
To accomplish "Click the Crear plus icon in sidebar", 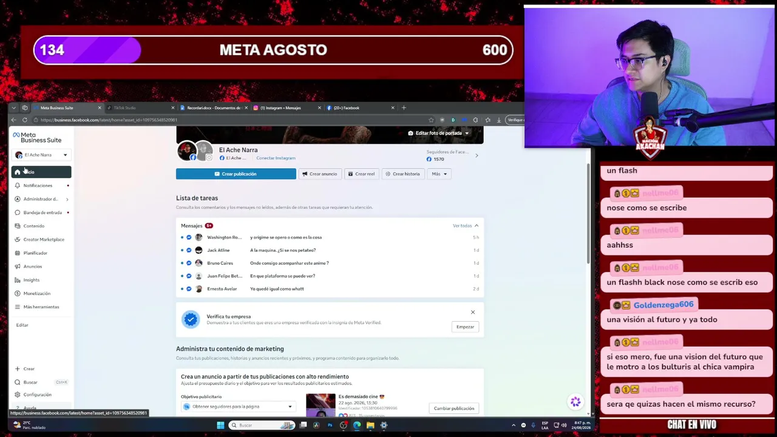I will point(18,368).
